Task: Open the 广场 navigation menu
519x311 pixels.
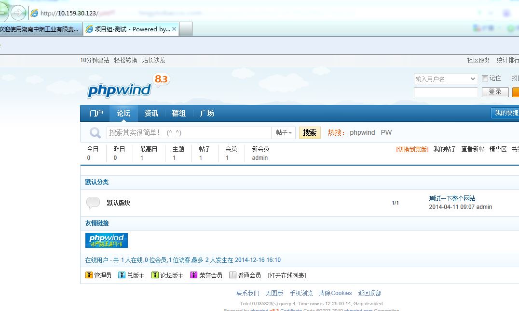Action: 207,113
